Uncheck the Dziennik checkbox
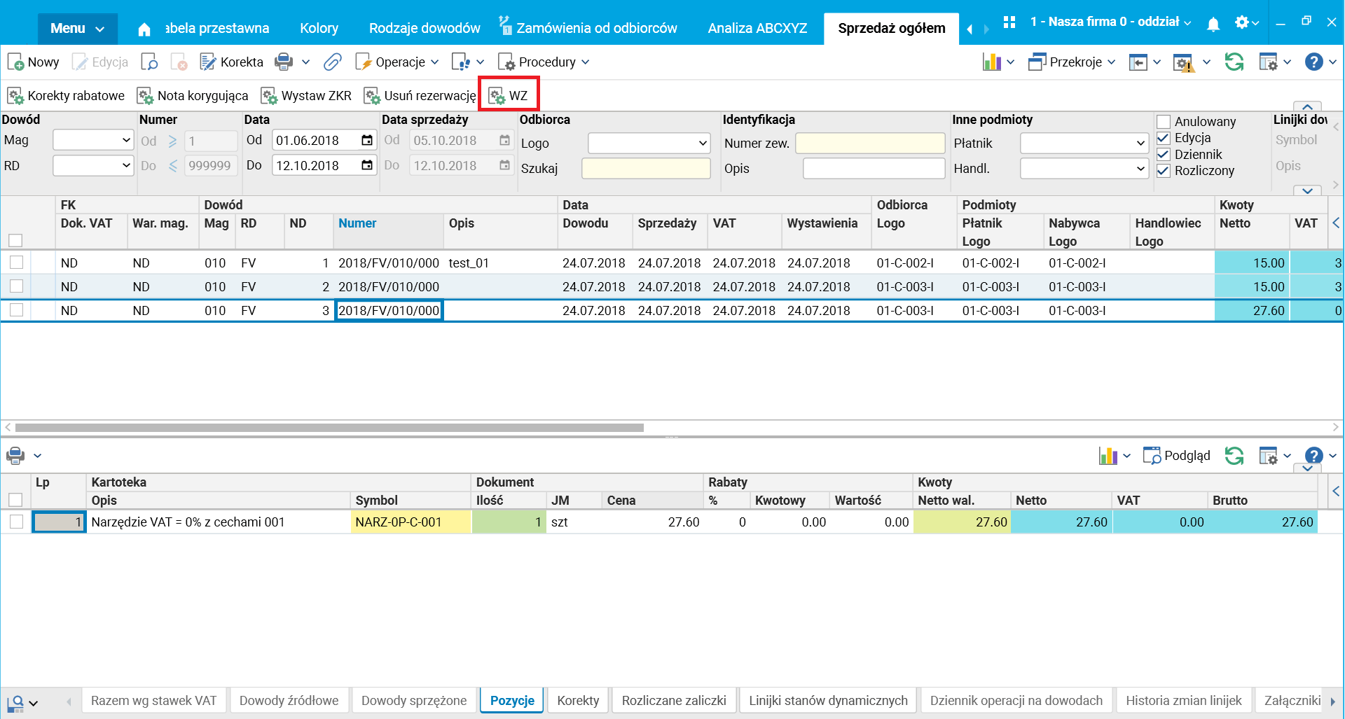 [1164, 154]
